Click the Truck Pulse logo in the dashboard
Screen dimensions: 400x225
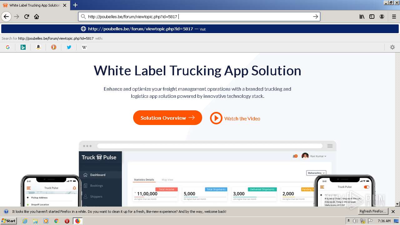point(99,157)
